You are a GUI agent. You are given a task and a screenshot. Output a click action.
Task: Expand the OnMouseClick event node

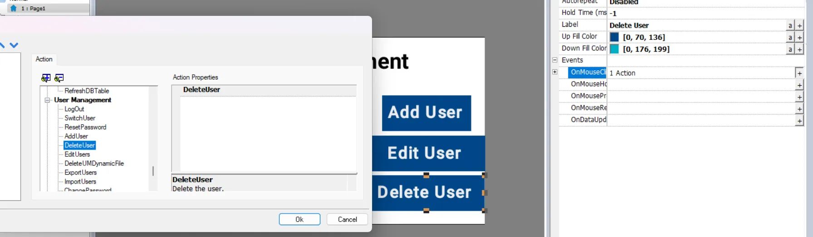(x=554, y=72)
